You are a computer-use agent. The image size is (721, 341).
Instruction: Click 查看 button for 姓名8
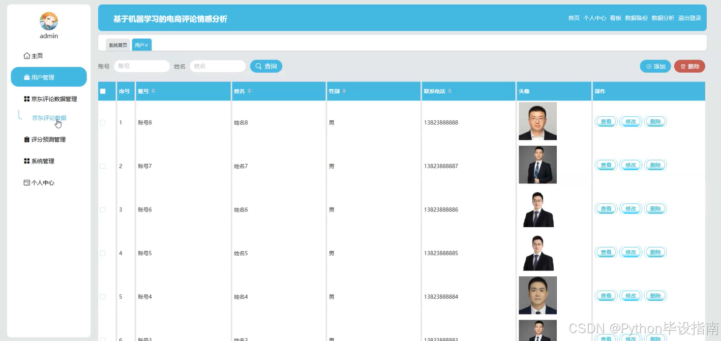tap(605, 122)
